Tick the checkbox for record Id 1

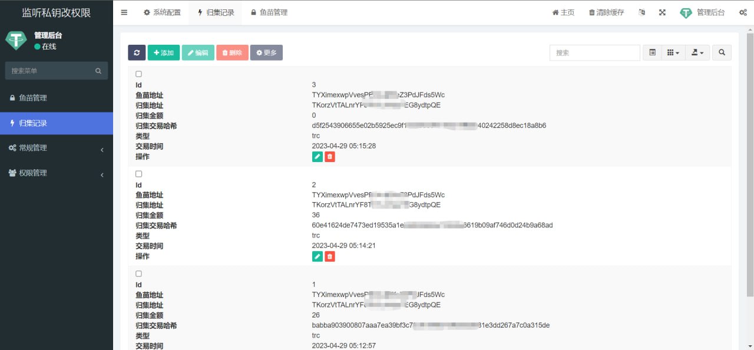(139, 274)
